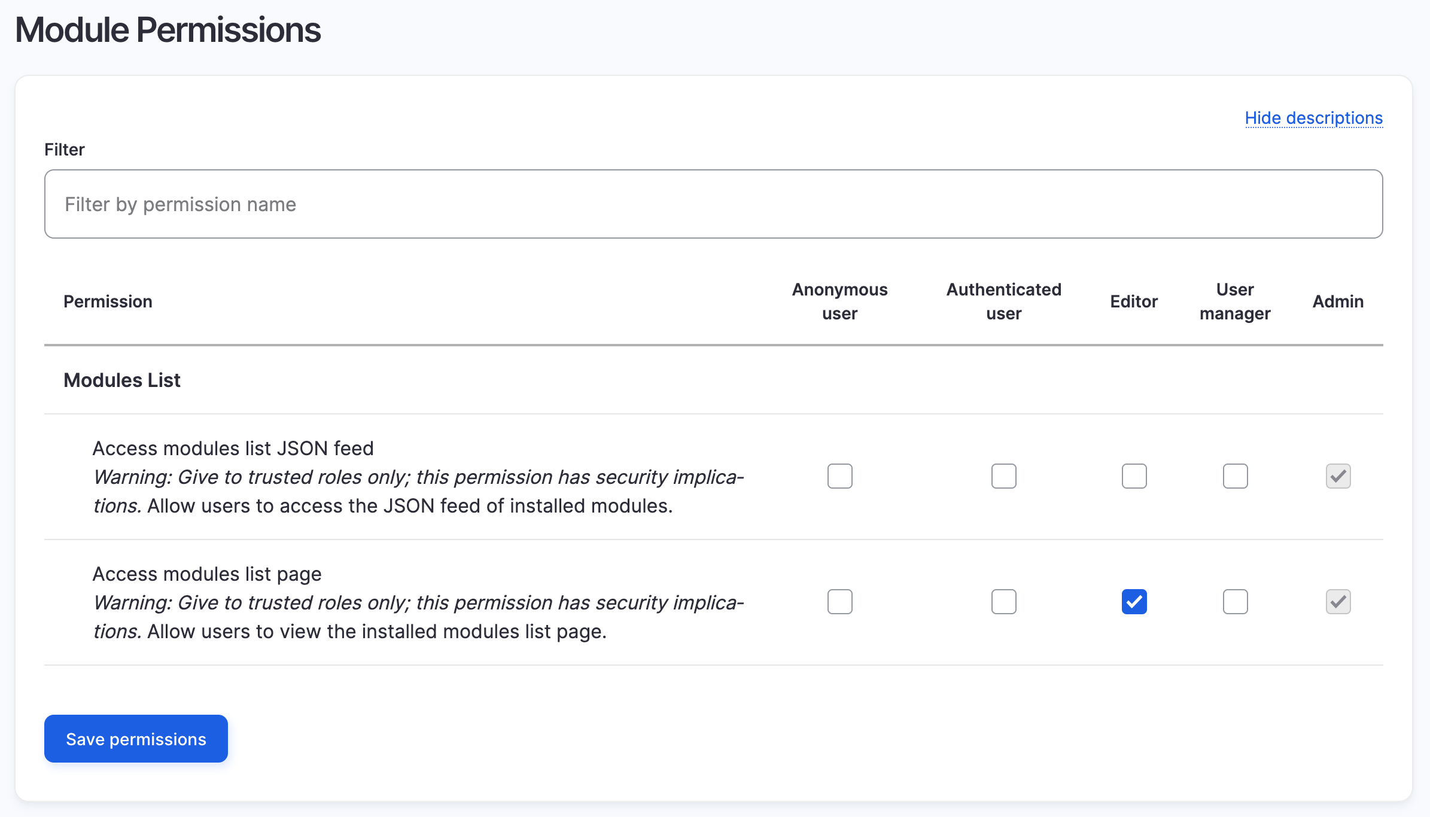Check Authenticated user for JSON feed access
Viewport: 1430px width, 817px height.
pyautogui.click(x=1003, y=476)
